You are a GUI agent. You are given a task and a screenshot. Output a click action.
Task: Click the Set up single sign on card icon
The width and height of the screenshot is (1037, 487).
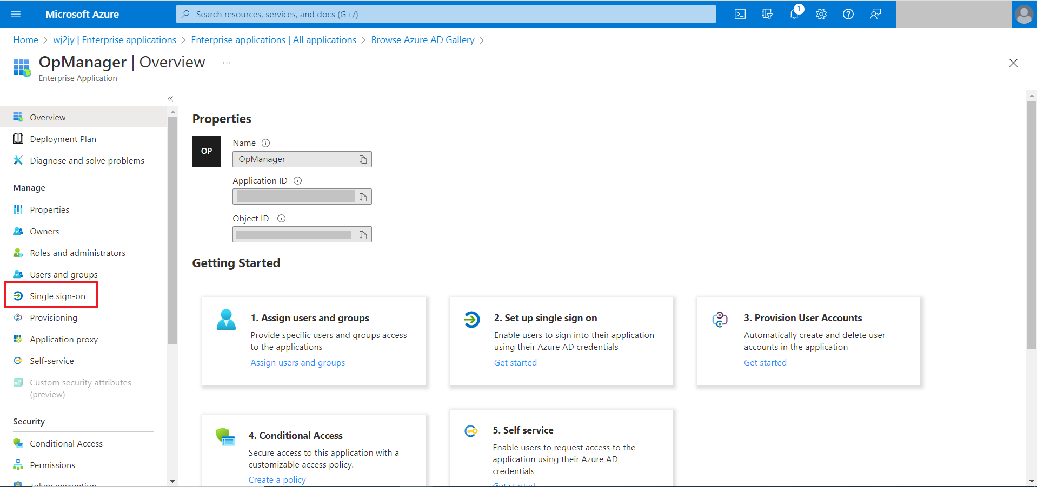(471, 320)
